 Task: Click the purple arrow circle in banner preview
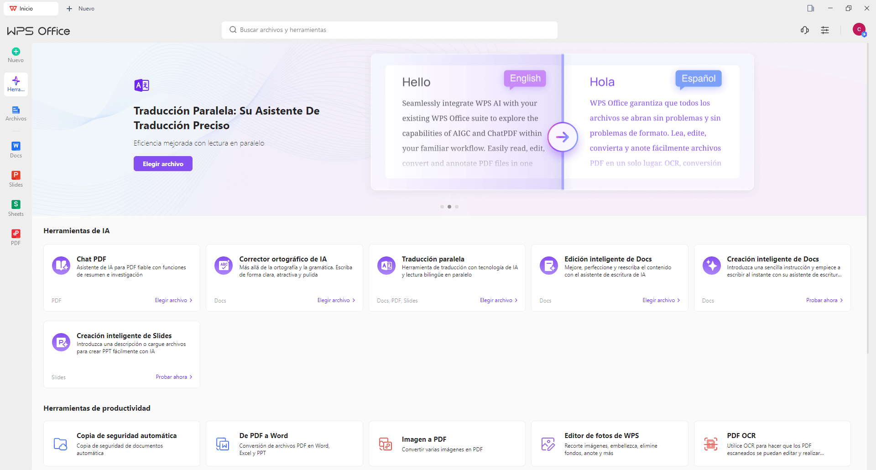tap(563, 136)
